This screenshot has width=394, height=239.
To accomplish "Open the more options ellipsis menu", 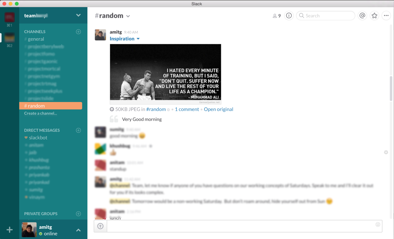I will [386, 16].
